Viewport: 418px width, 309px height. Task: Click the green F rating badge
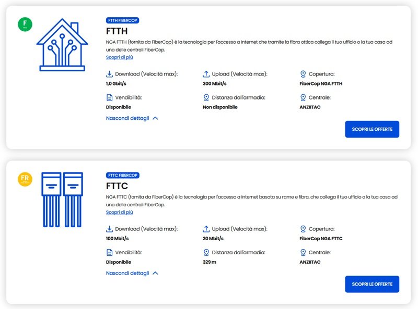[25, 23]
